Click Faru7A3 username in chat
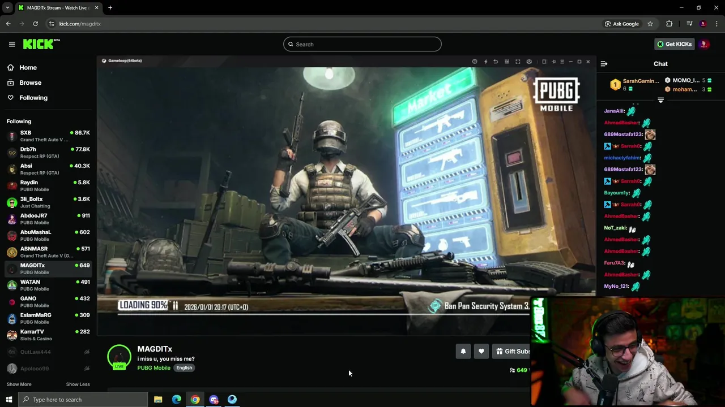Viewport: 725px width, 407px height. (x=614, y=263)
